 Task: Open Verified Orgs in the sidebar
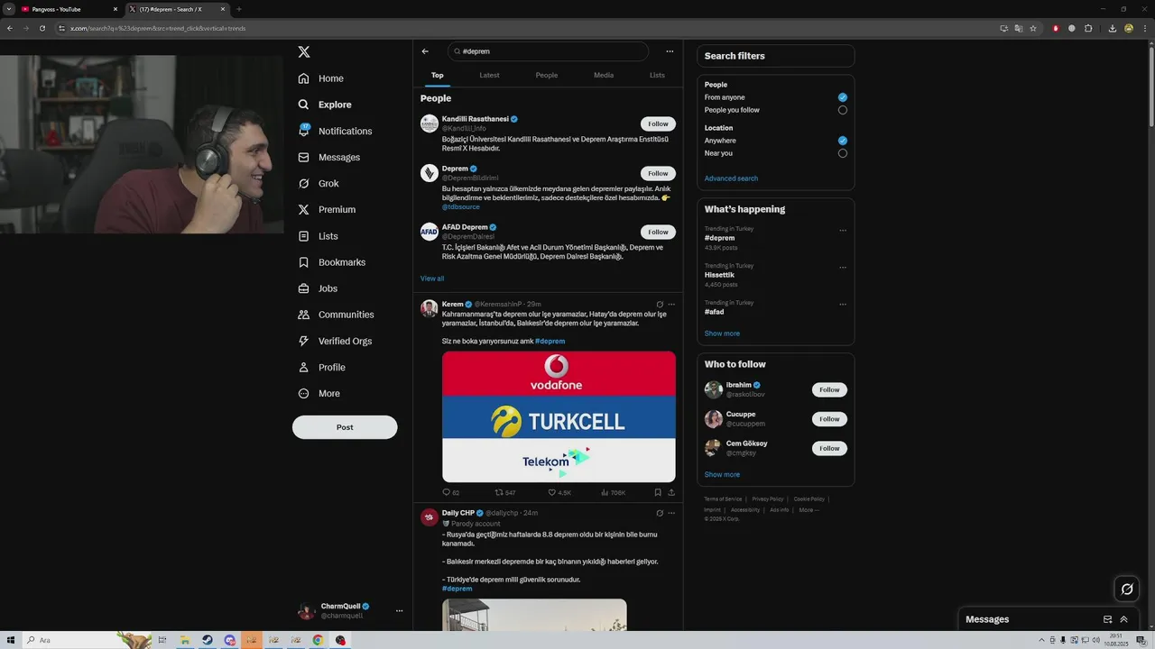pos(334,341)
